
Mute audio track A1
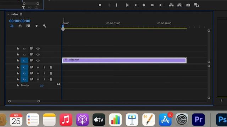(38, 67)
